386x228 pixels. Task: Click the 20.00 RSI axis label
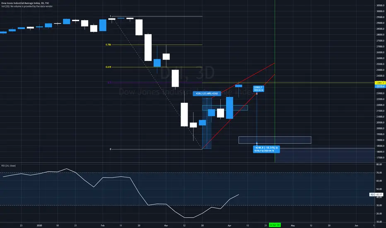[x=379, y=214]
